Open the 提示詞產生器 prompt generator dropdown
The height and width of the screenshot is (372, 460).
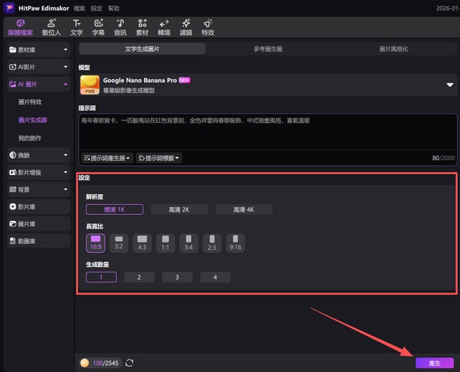107,158
